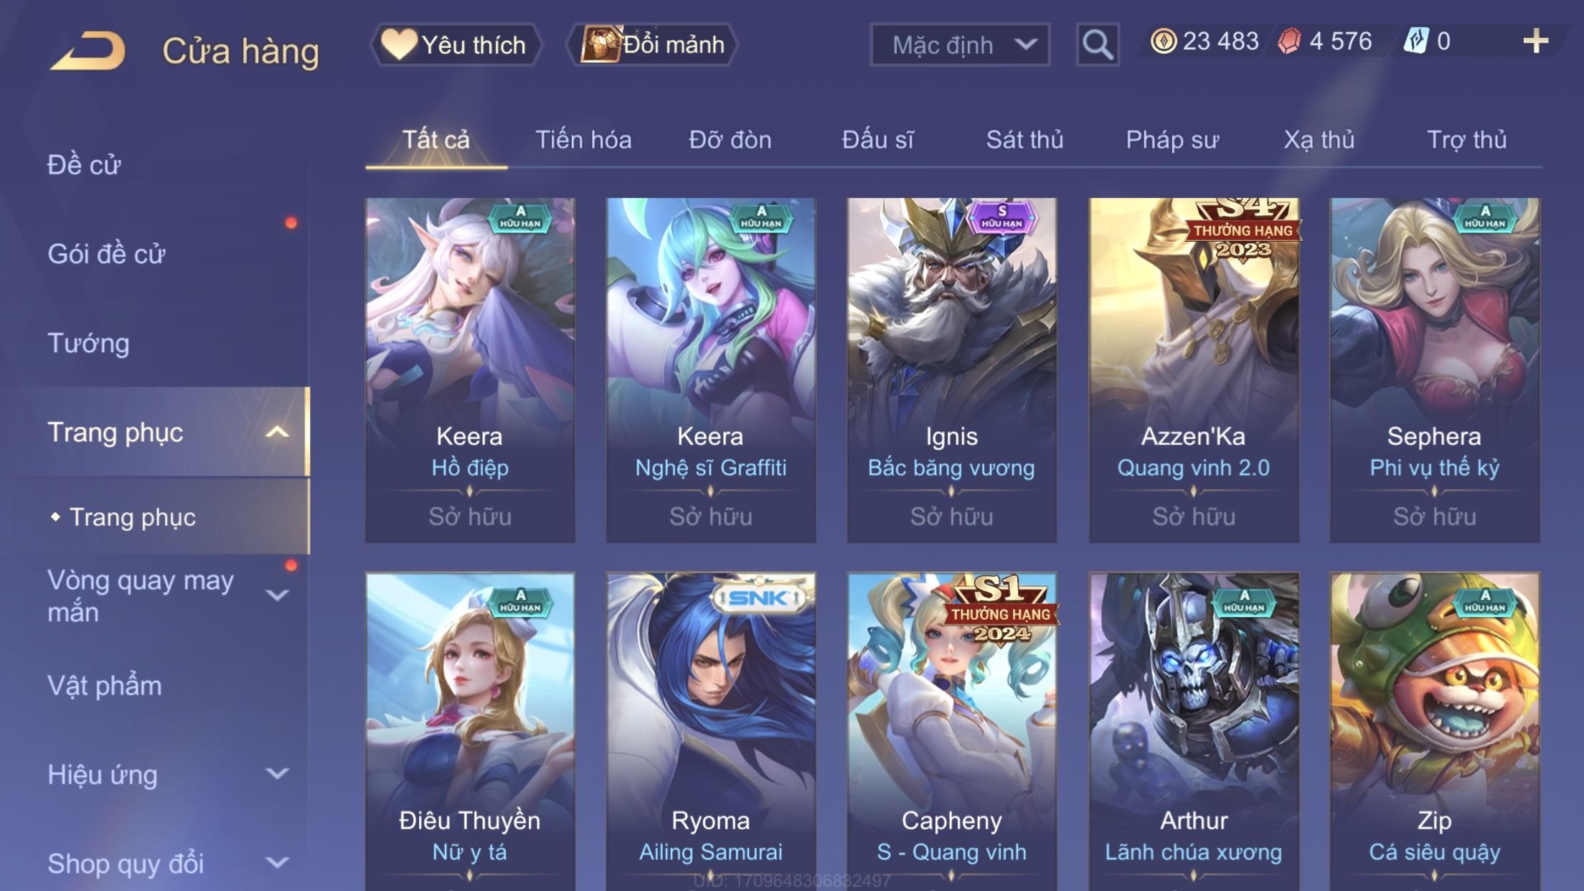1584x891 pixels.
Task: Tap the gold coin balance icon
Action: [1163, 41]
